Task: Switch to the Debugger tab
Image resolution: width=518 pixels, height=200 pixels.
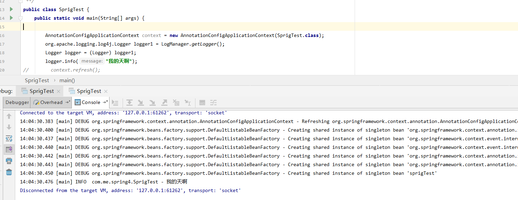Action: point(17,102)
